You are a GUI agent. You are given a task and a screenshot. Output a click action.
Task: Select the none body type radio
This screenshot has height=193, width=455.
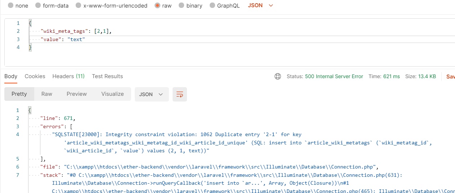[x=10, y=6]
